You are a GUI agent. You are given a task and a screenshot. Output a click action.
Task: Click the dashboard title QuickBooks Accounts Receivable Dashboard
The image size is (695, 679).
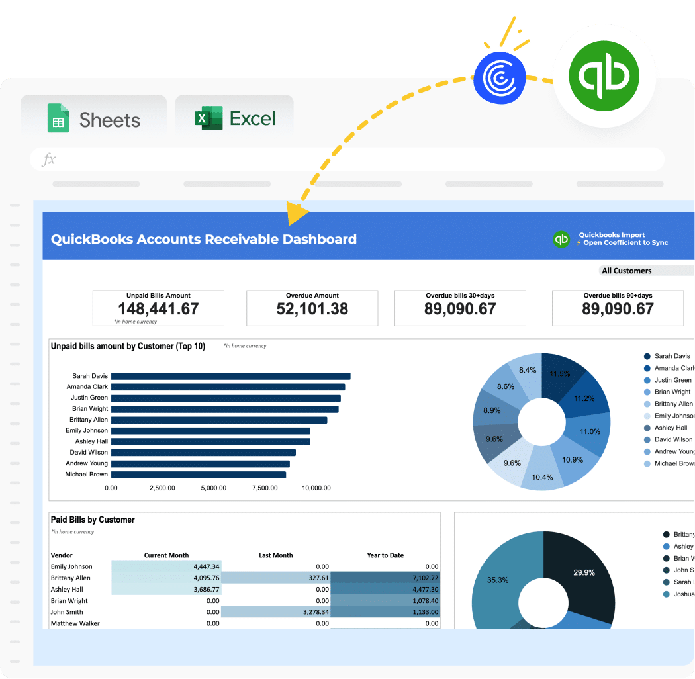[203, 240]
